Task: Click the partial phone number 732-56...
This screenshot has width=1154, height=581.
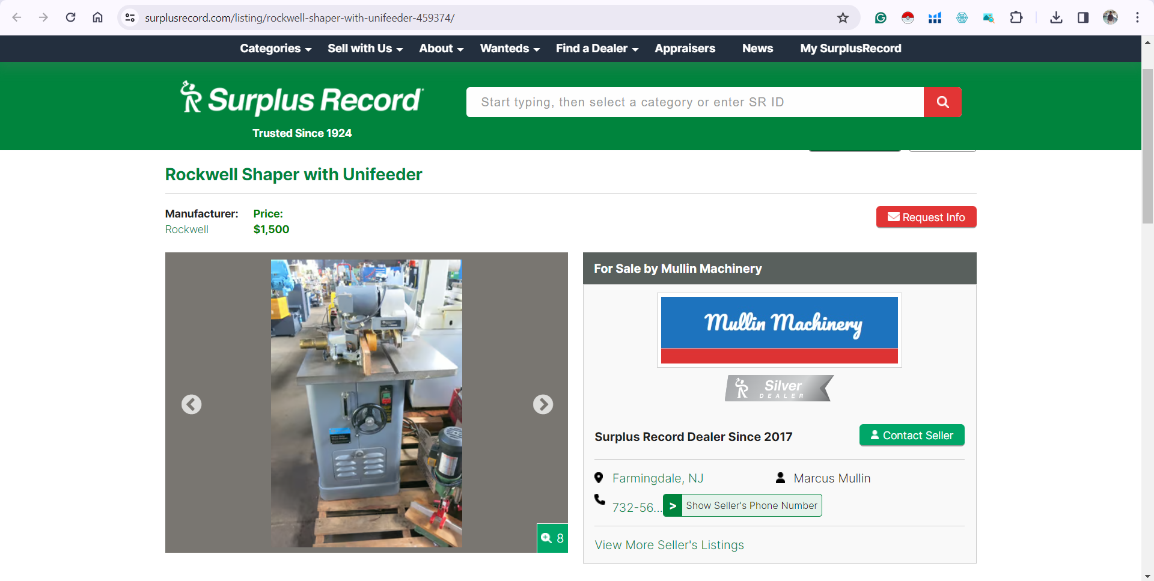Action: pyautogui.click(x=637, y=508)
